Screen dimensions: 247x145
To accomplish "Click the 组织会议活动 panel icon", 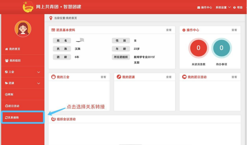I will (x=53, y=119).
